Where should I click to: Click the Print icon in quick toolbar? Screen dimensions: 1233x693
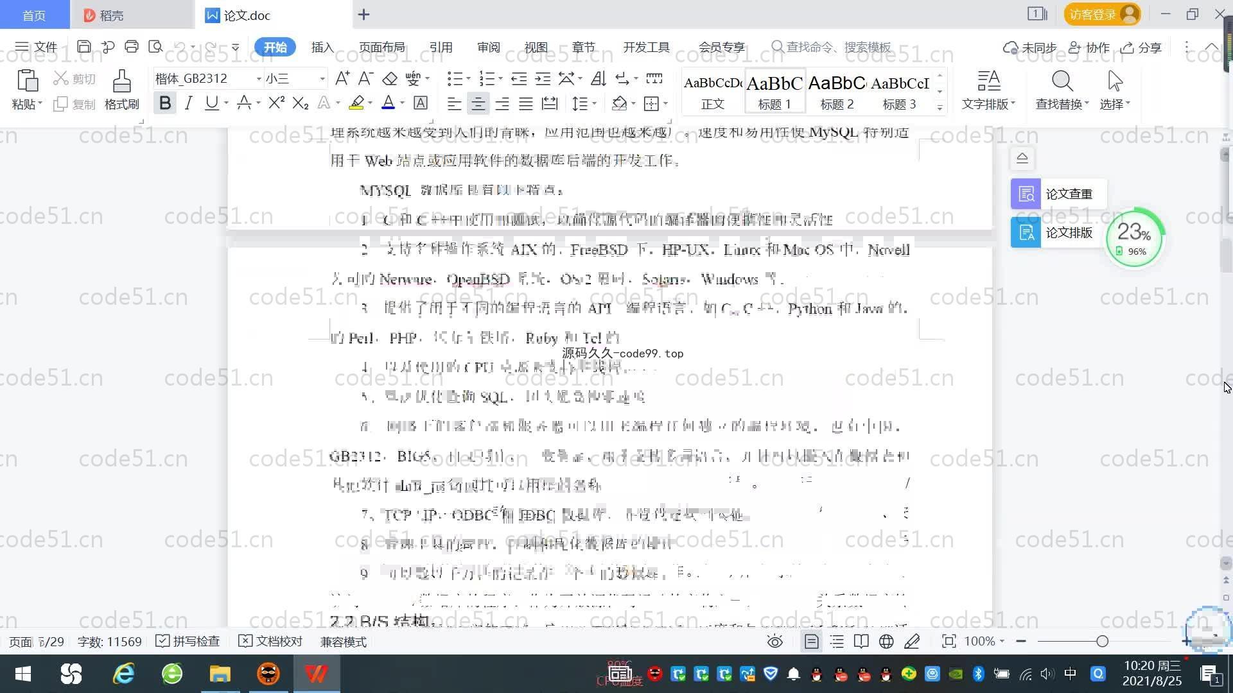(x=132, y=47)
